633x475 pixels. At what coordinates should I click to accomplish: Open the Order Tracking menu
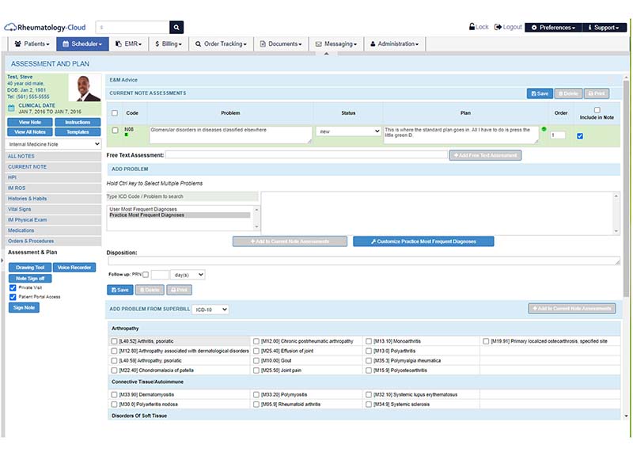pos(221,44)
